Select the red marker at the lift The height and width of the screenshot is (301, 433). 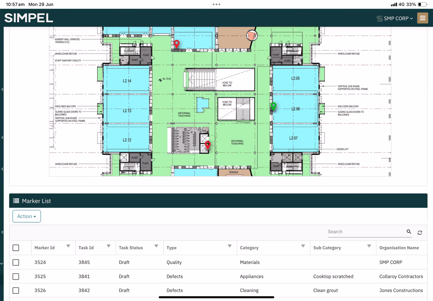[207, 145]
